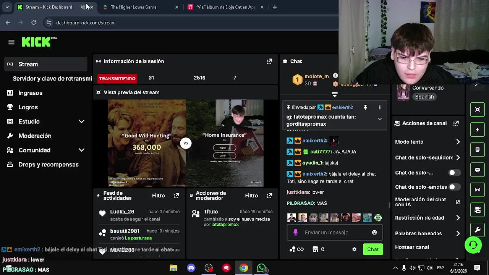
Task: Open a new browser tab
Action: [x=275, y=7]
